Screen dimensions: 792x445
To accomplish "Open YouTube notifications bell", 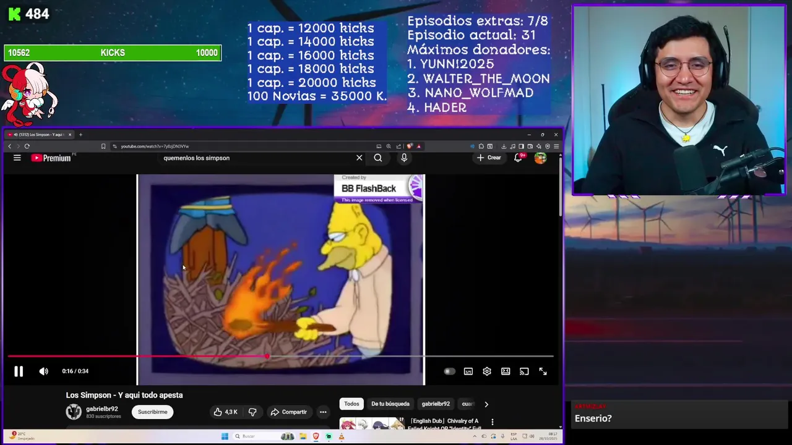I will pos(519,158).
